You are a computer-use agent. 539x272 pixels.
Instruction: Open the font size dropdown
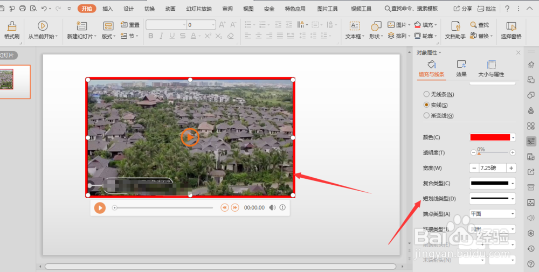pyautogui.click(x=213, y=25)
